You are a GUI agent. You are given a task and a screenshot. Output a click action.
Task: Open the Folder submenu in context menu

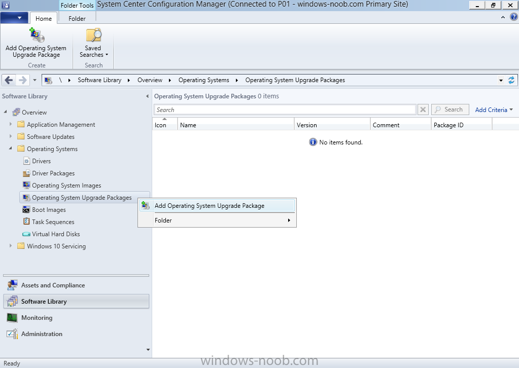(x=217, y=220)
